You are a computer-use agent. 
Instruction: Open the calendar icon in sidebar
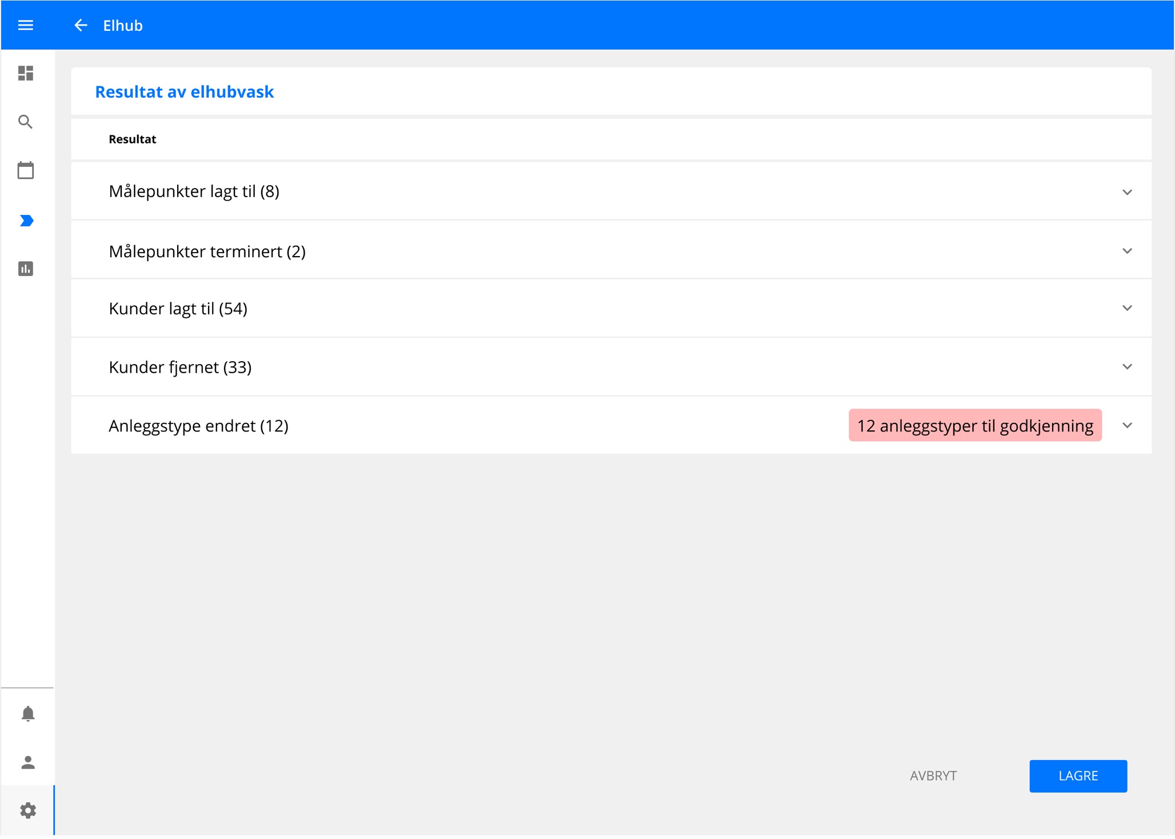(26, 170)
